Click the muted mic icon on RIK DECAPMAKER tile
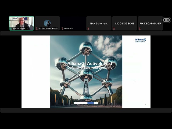 pos(140,29)
